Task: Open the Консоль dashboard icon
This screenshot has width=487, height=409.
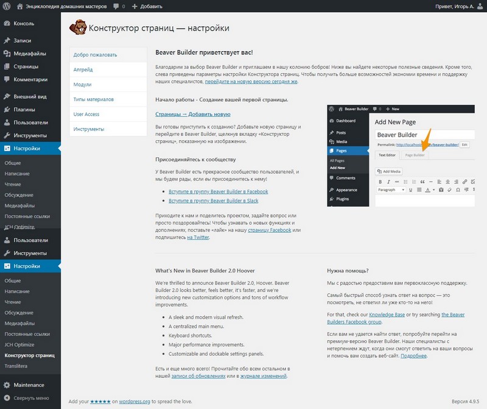Action: point(7,23)
